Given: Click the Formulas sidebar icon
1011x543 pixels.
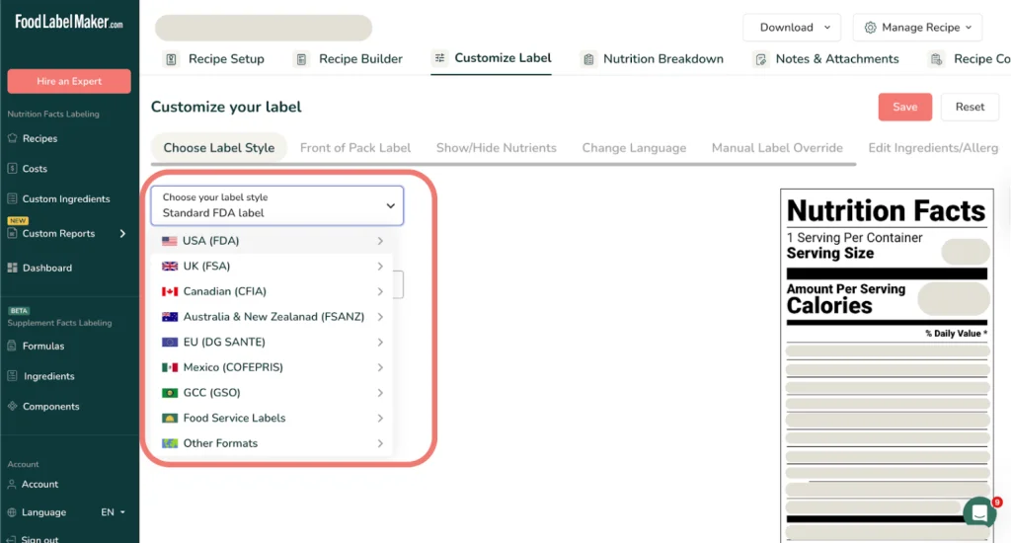Looking at the screenshot, I should tap(13, 347).
